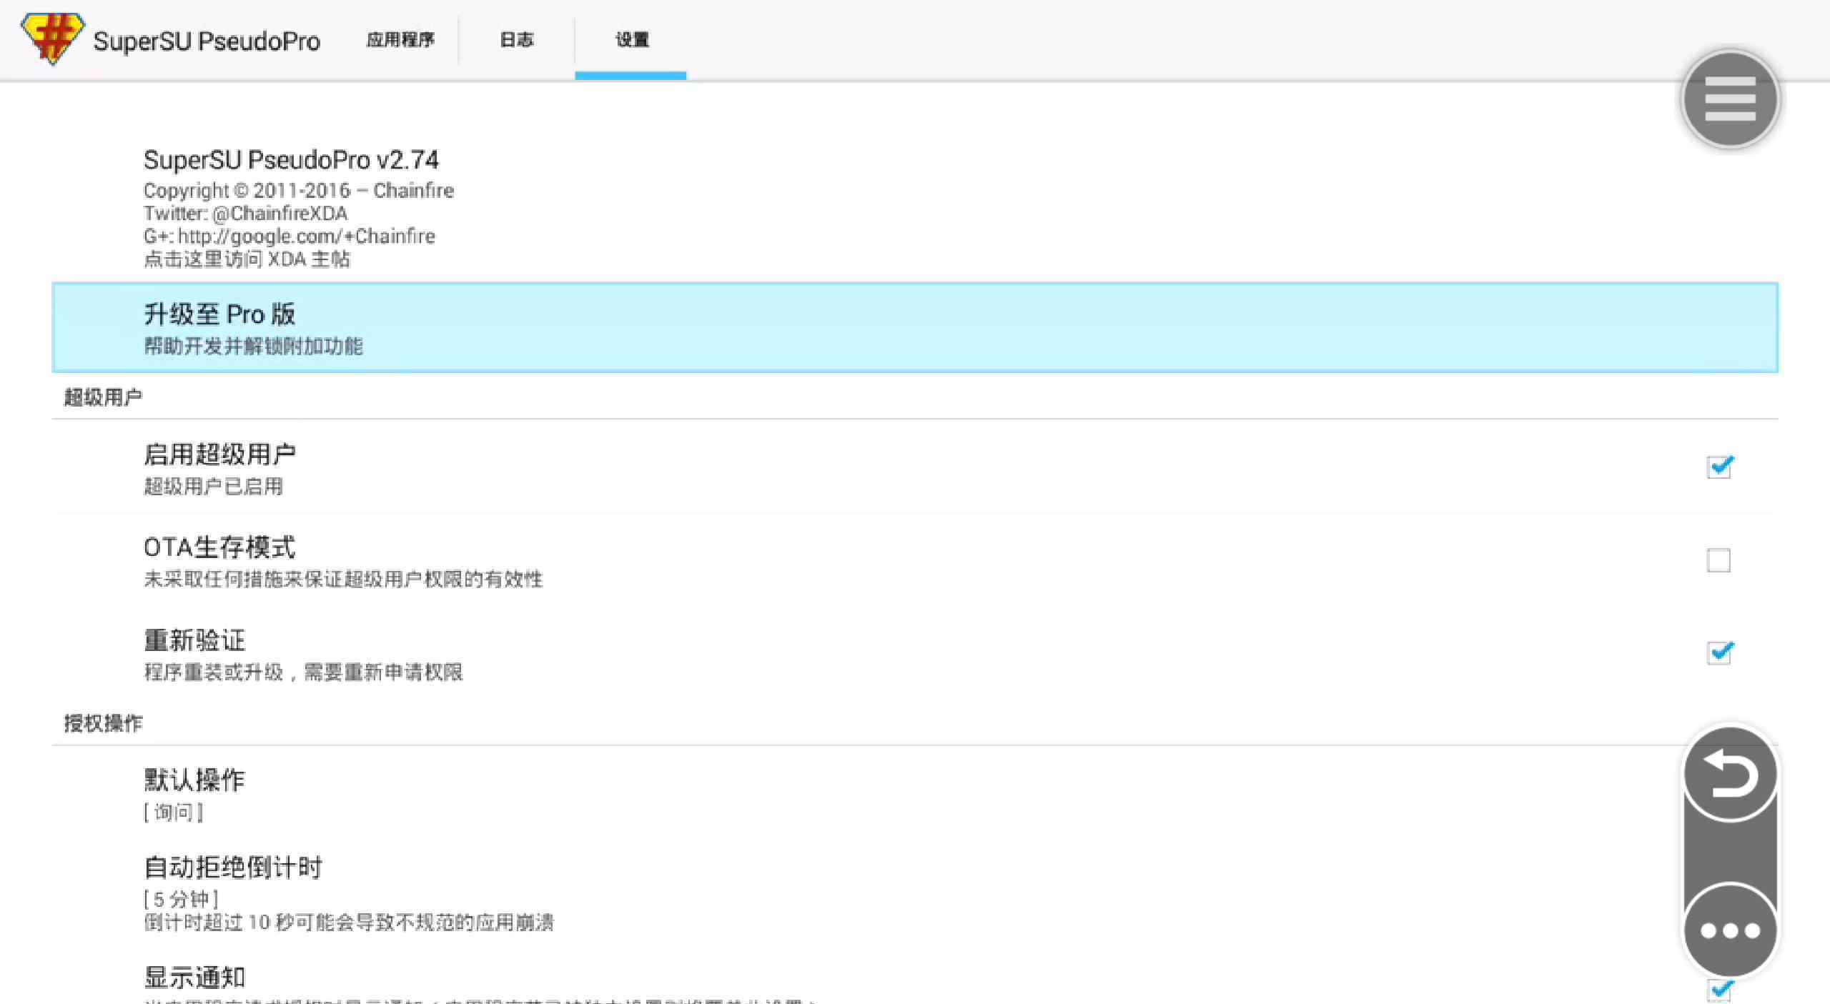The image size is (1830, 1004).
Task: Click the 倒计时超过 10 秒 warning text
Action: 349,923
